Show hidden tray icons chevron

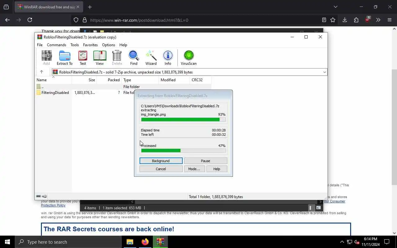click(x=342, y=242)
